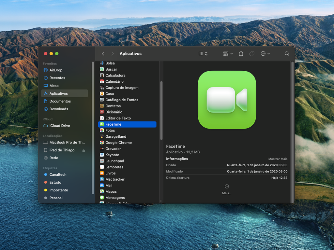The height and width of the screenshot is (250, 334).
Task: Select the Mail app icon
Action: coord(102,185)
